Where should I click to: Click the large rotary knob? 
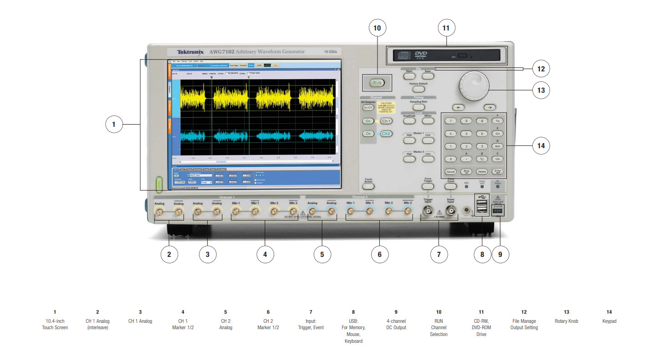(x=474, y=85)
